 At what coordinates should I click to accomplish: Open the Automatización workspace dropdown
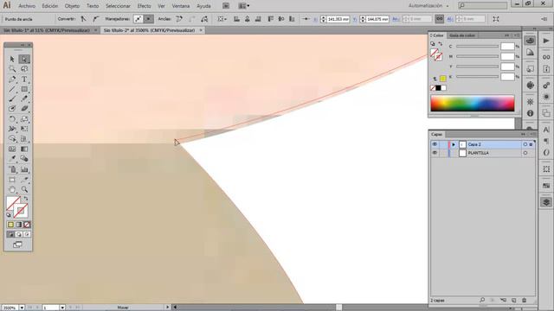coord(428,6)
